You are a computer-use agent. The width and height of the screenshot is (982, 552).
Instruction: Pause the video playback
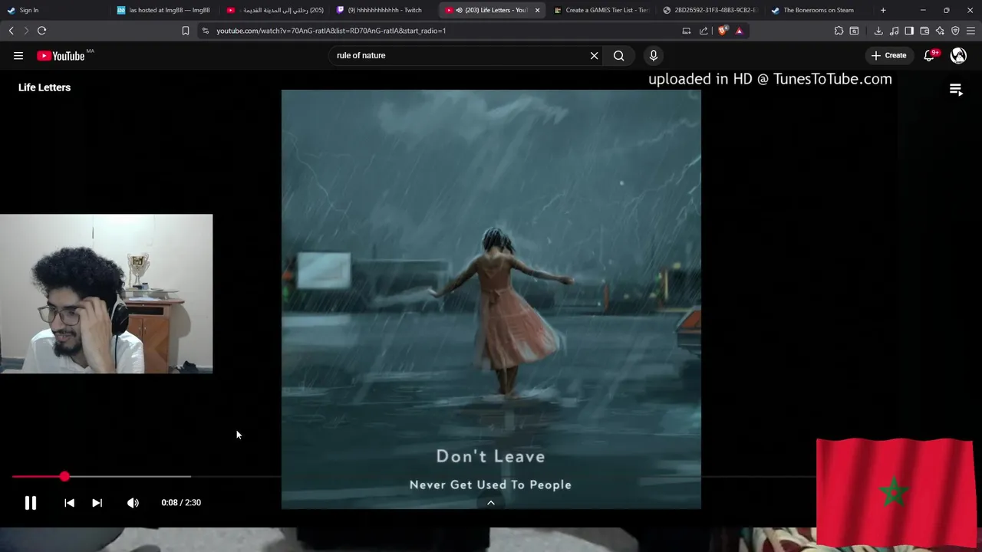(31, 503)
